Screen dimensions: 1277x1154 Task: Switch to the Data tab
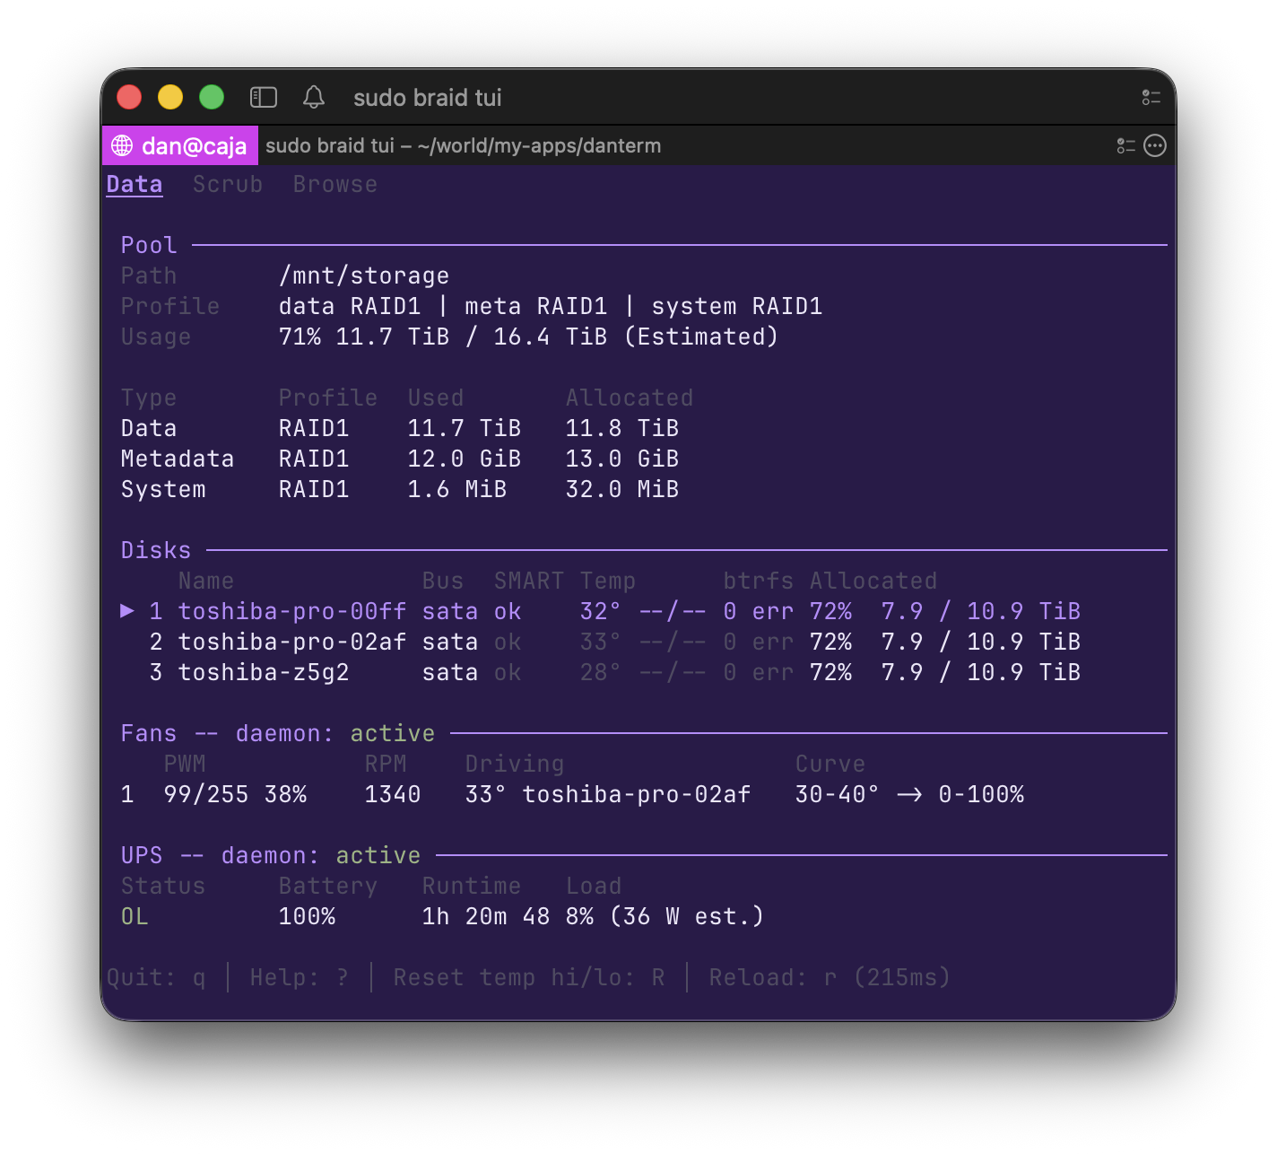[x=135, y=185]
